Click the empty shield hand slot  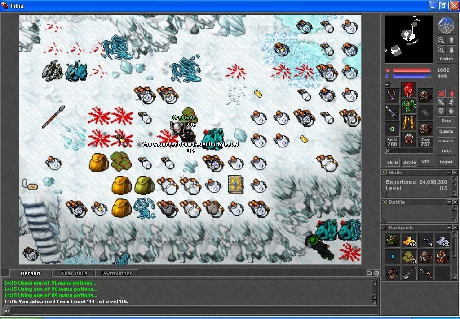pyautogui.click(x=425, y=112)
